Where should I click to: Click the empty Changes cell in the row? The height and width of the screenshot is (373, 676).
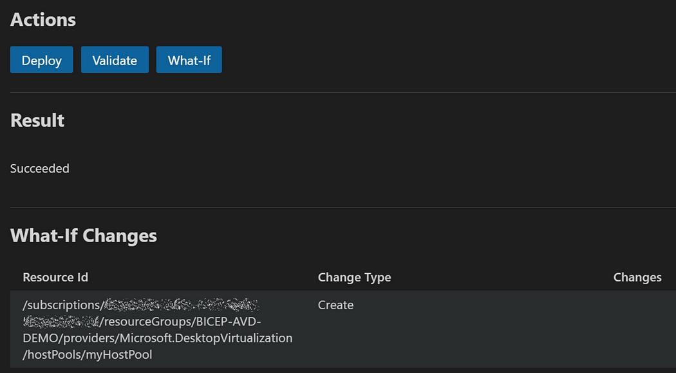point(637,329)
